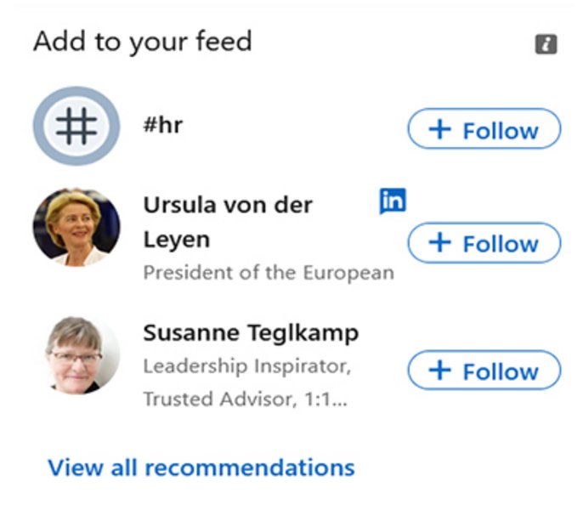Viewport: 583px width, 510px height.
Task: Open Ursula von der Leyen's profile photo
Action: point(76,227)
